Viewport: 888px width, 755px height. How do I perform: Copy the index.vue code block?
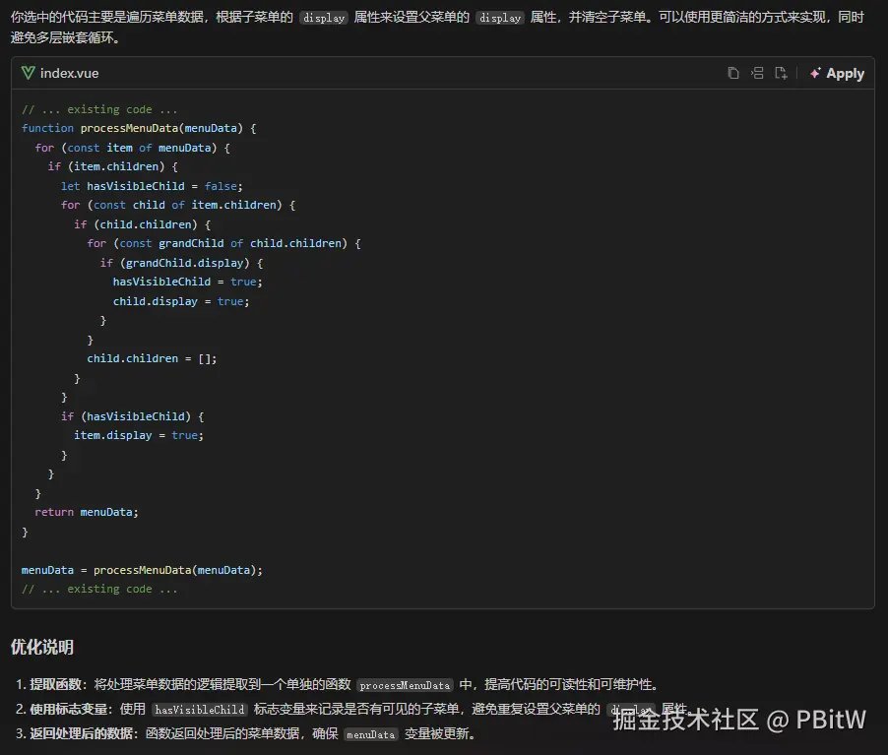click(x=732, y=73)
